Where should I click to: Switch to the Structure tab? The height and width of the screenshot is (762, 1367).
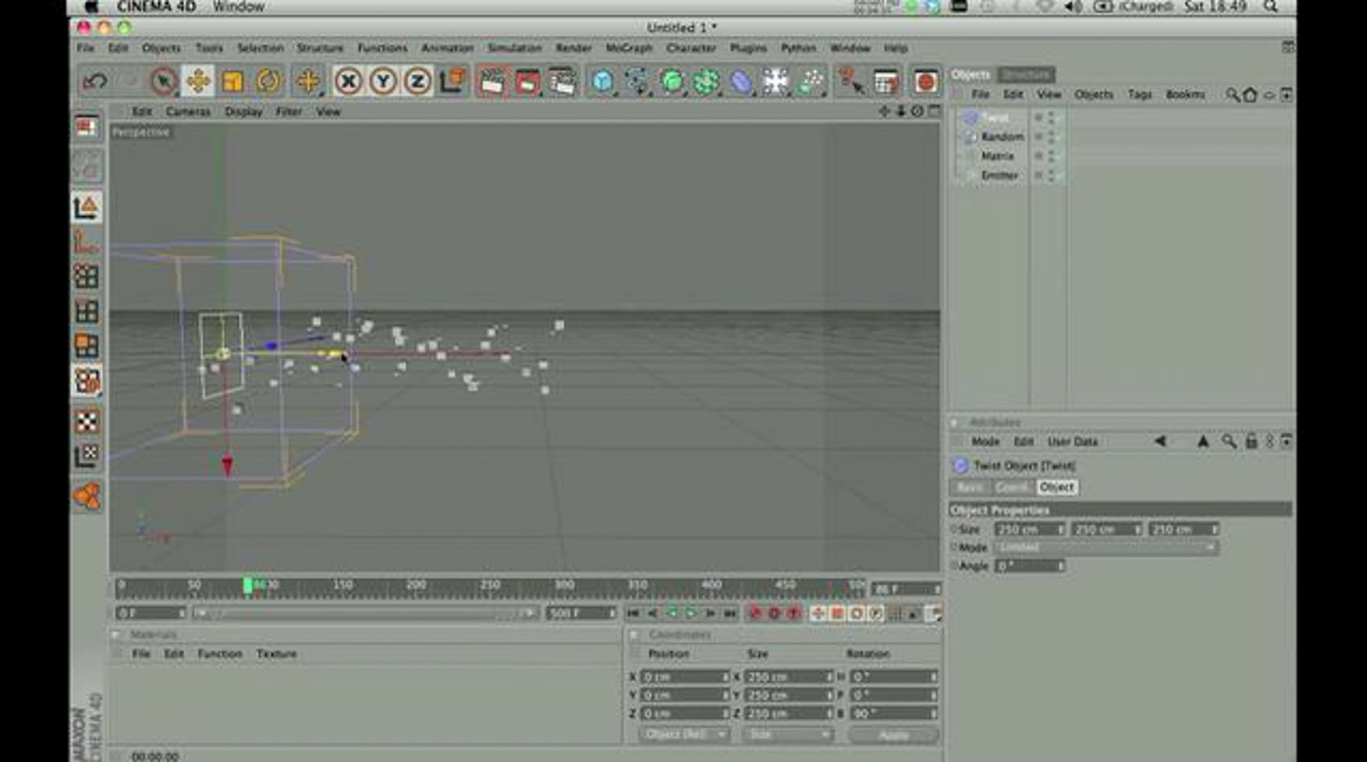click(1025, 75)
